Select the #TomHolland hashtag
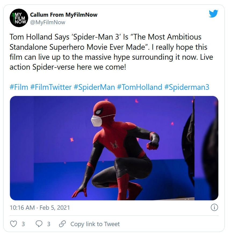Image resolution: width=228 pixels, height=235 pixels. [x=139, y=87]
